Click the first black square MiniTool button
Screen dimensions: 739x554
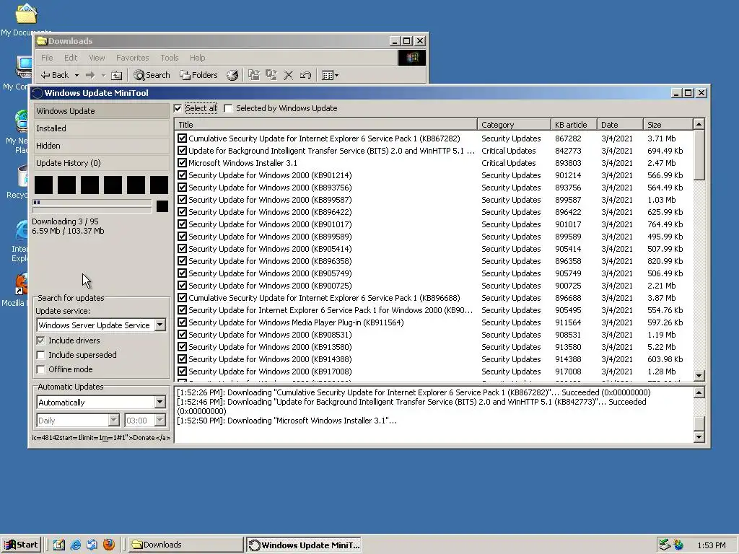tap(43, 185)
